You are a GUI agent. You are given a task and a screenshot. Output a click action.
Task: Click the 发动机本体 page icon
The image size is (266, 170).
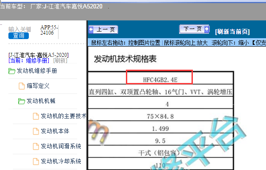pyautogui.click(x=35, y=131)
